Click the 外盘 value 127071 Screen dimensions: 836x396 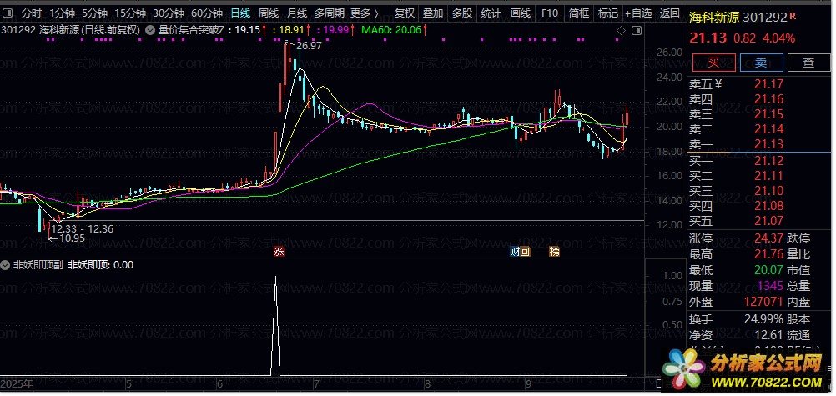click(764, 302)
